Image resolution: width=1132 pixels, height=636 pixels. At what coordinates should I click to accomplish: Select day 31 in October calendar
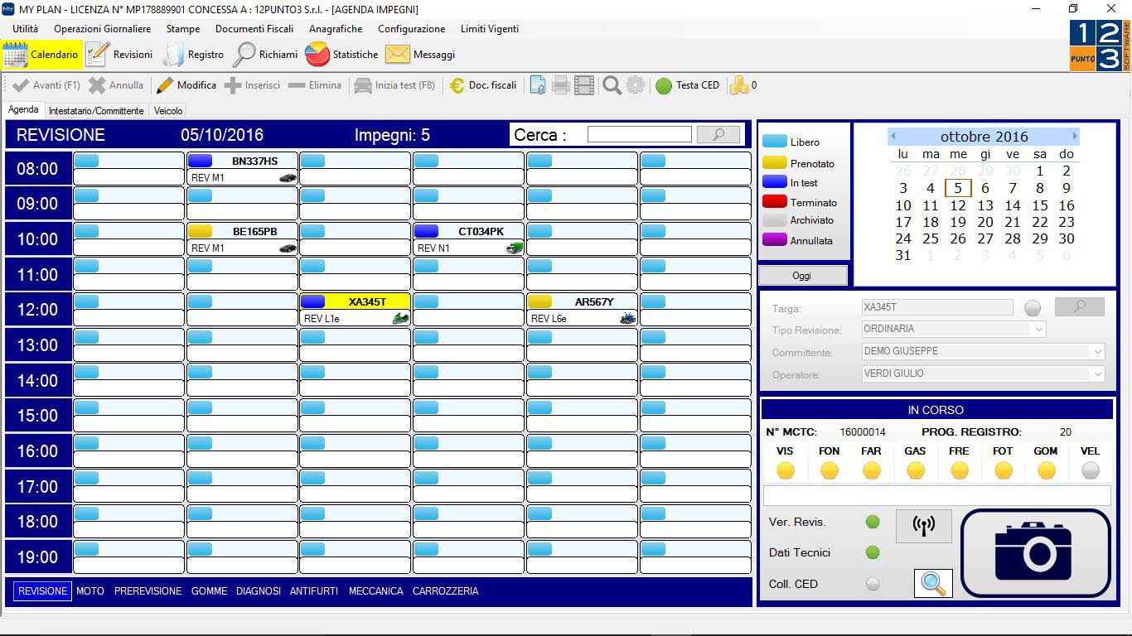[903, 256]
